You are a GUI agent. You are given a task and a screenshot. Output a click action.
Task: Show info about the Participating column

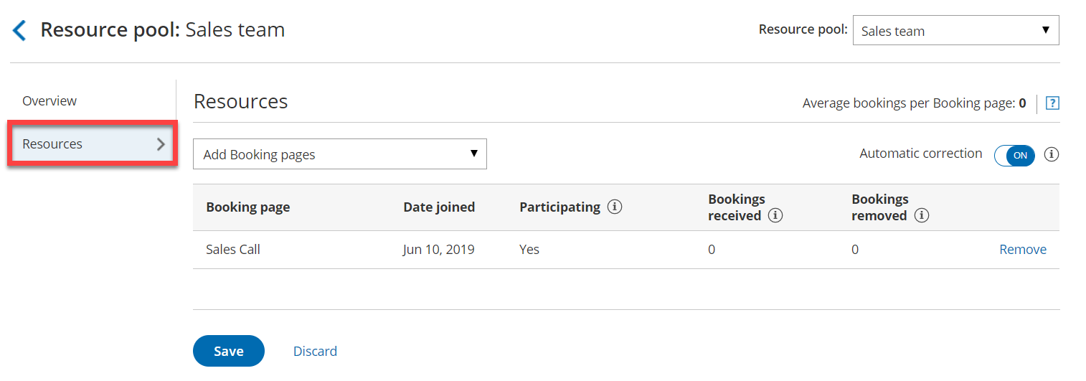pyautogui.click(x=614, y=207)
